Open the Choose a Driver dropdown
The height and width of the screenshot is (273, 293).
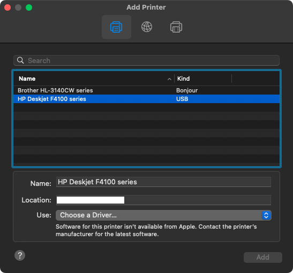[163, 215]
